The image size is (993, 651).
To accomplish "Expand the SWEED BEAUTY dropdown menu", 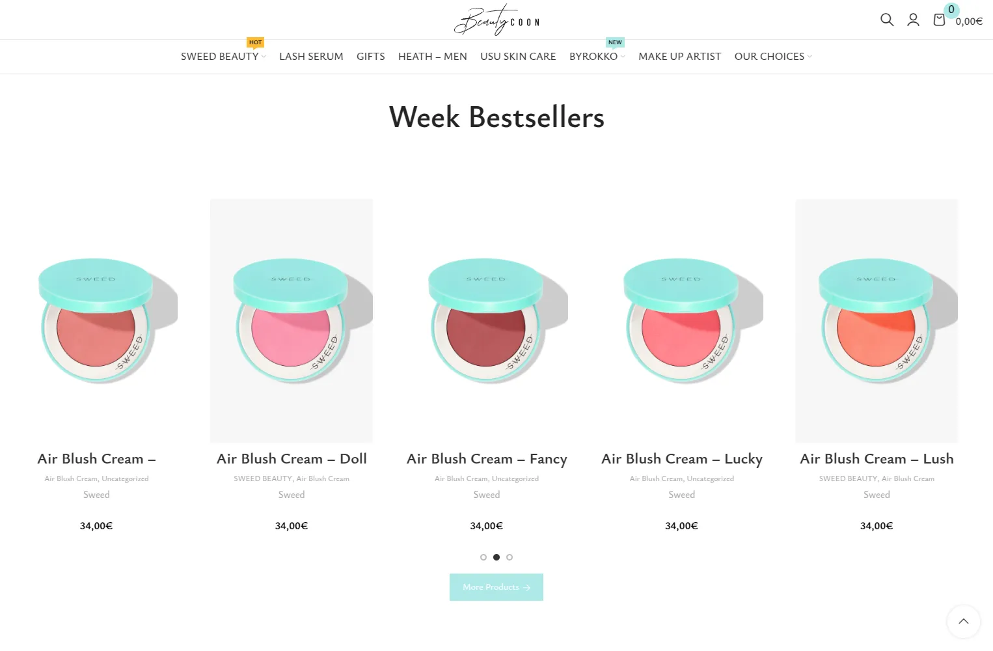I will pos(223,57).
